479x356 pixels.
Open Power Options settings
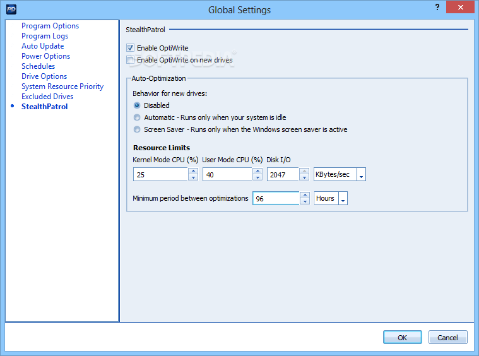46,56
